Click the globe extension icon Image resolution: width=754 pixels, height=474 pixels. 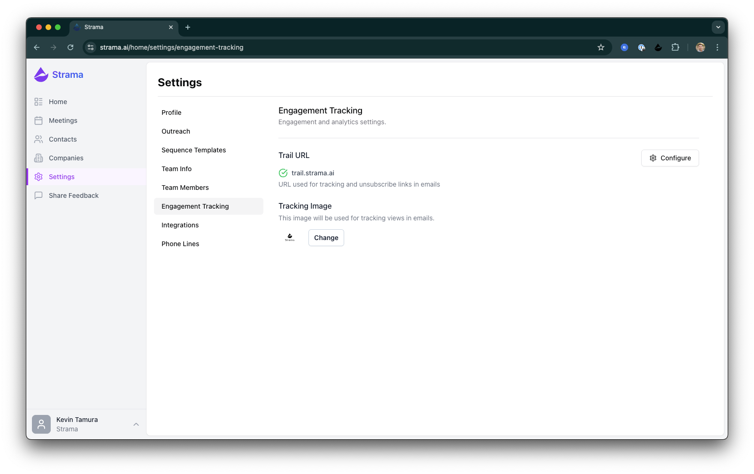pos(641,47)
